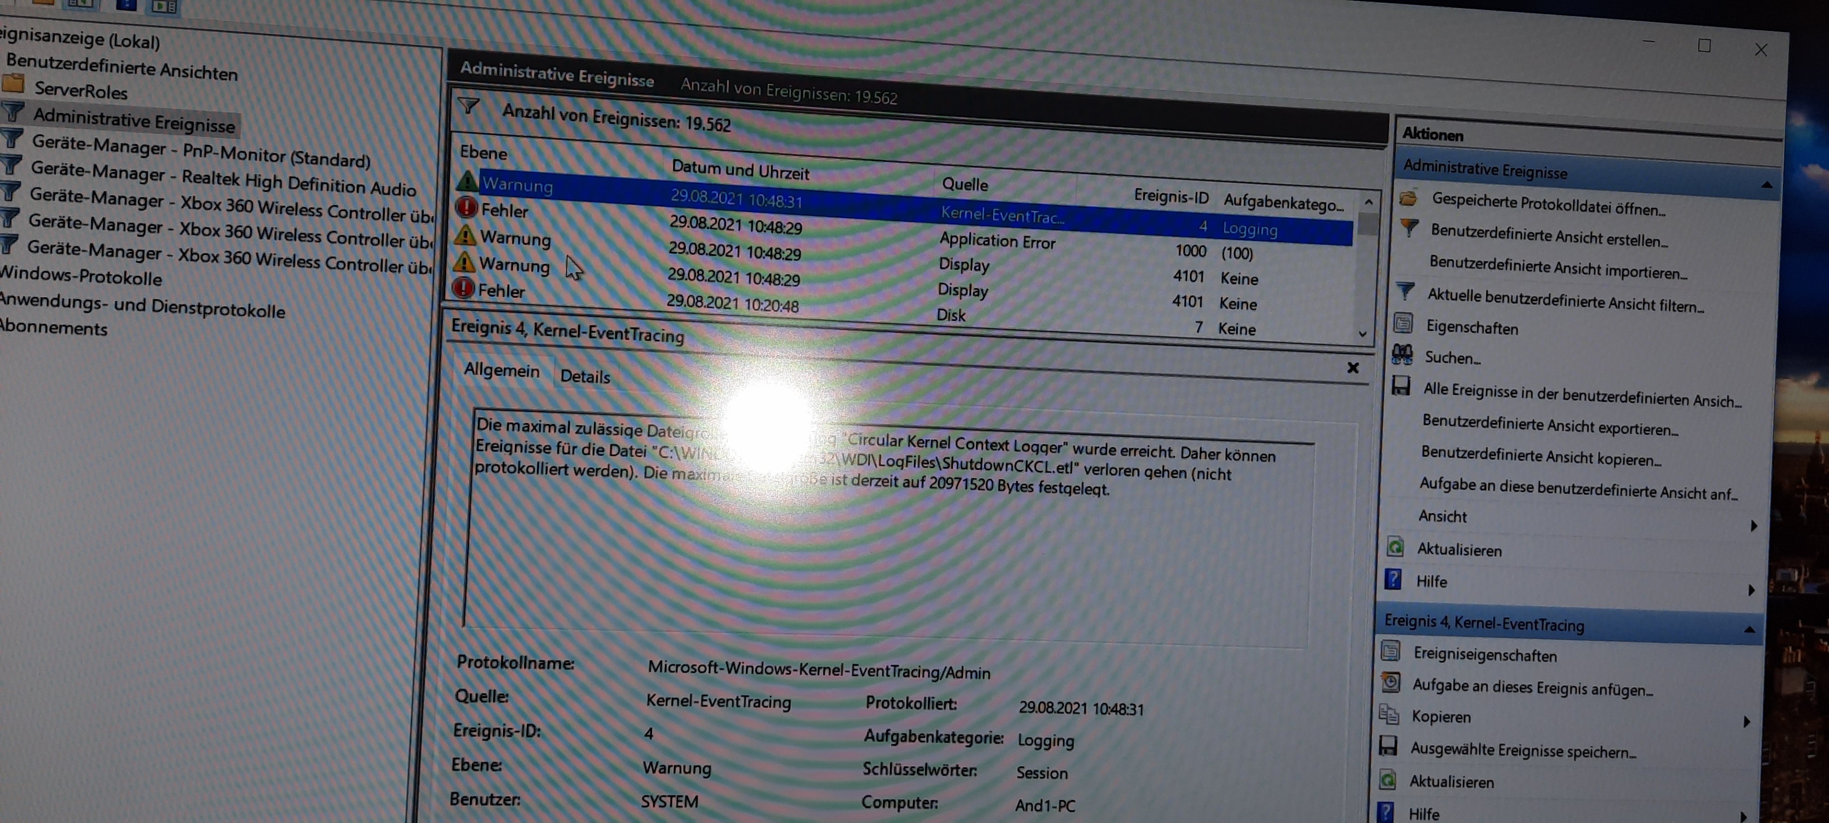Collapse the Administrative Ereignisse actions section
The height and width of the screenshot is (823, 1829).
[1767, 185]
